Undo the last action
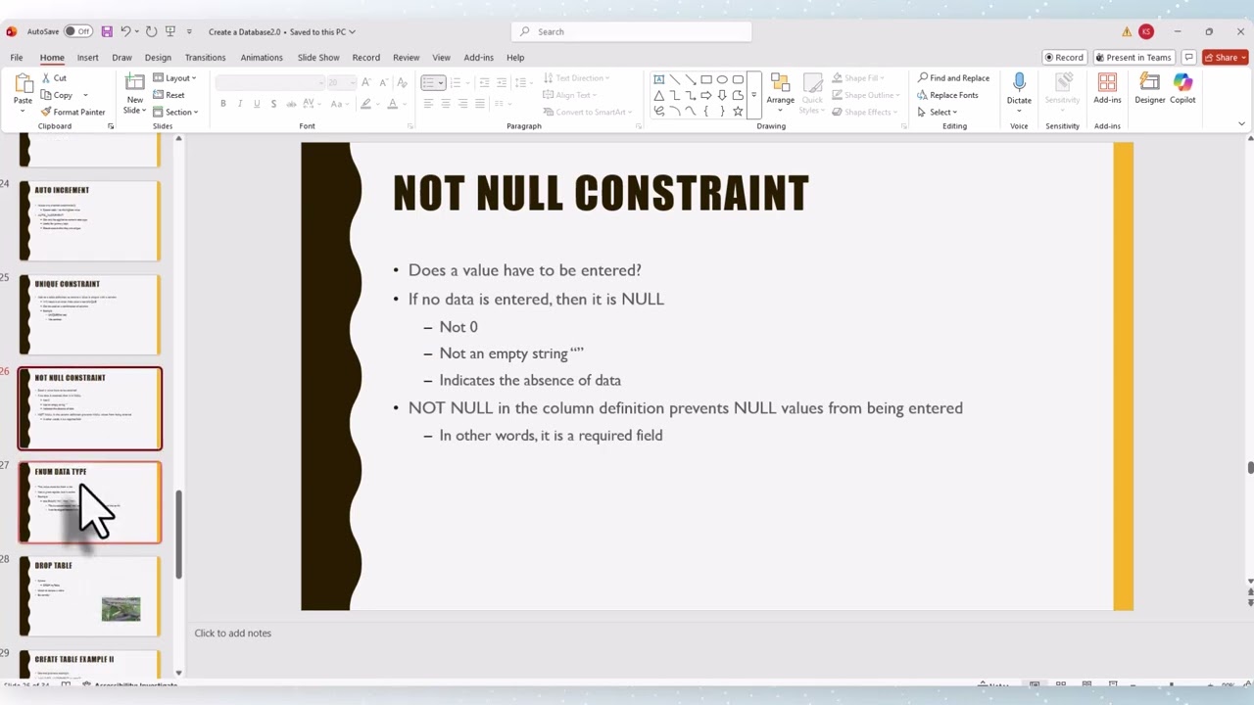The height and width of the screenshot is (705, 1254). click(x=125, y=31)
